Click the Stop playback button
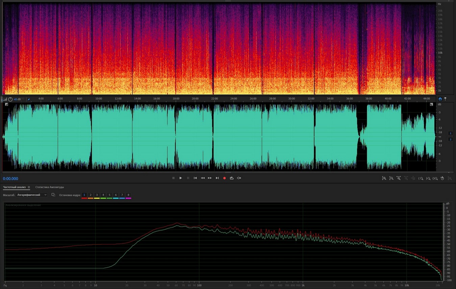This screenshot has width=456, height=289. (173, 178)
